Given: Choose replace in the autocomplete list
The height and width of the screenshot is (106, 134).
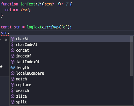Looking at the screenshot, I should [x=71, y=85].
